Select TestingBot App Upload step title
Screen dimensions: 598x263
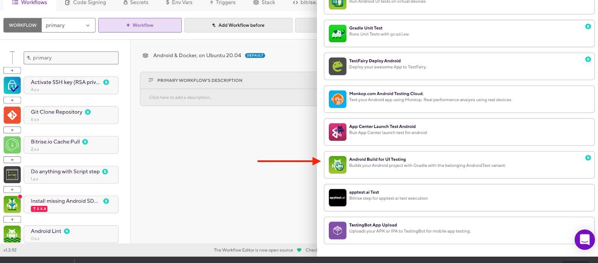(x=373, y=225)
